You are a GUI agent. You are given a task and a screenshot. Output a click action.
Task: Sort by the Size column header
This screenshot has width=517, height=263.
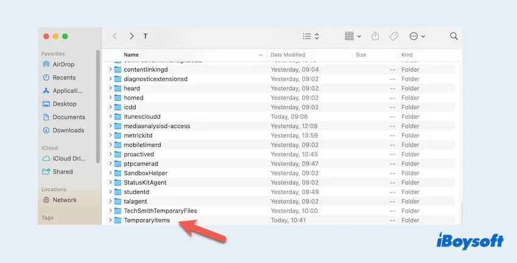(361, 55)
